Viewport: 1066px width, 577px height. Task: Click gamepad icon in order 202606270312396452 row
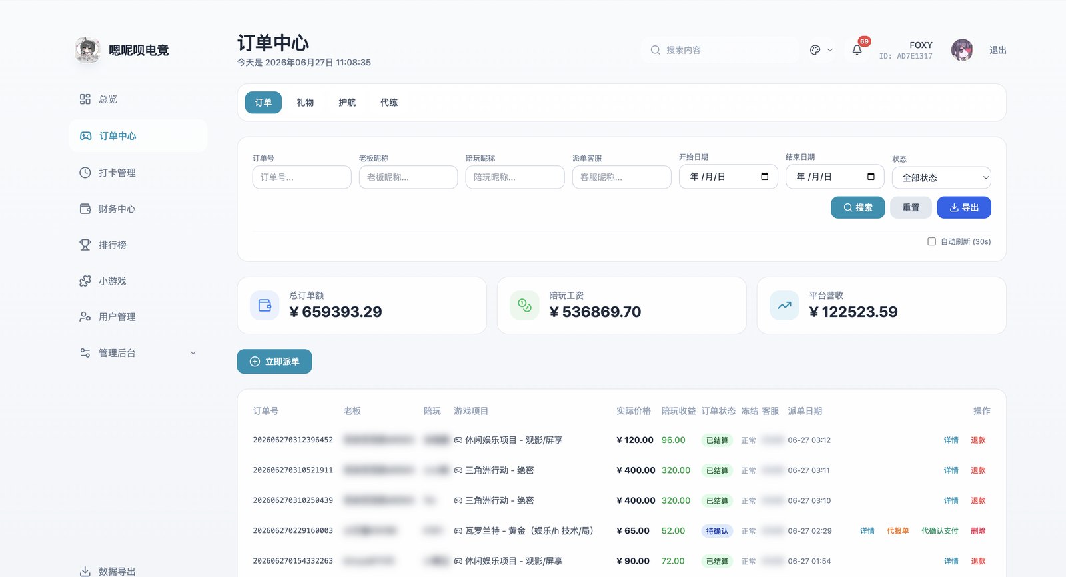(458, 440)
